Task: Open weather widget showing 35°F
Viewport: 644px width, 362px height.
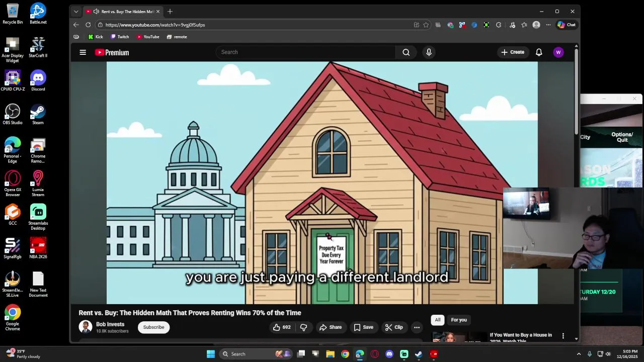Action: [23, 354]
